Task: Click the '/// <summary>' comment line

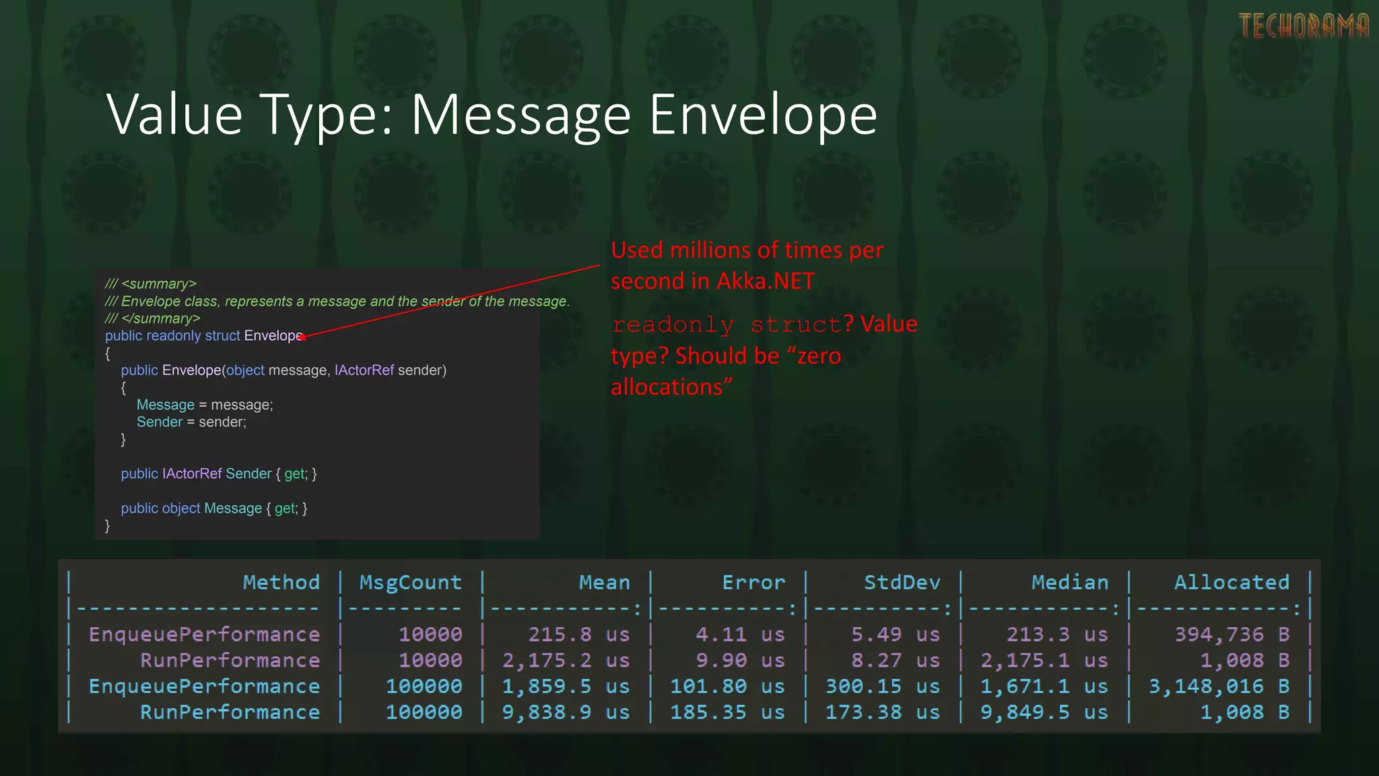Action: [150, 284]
